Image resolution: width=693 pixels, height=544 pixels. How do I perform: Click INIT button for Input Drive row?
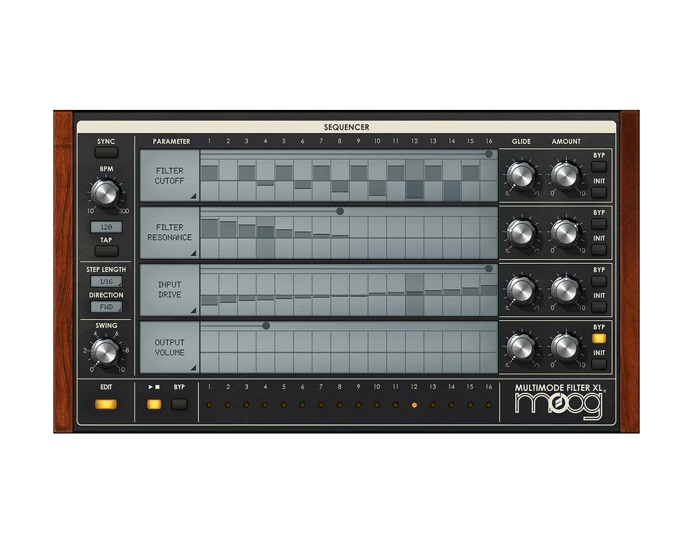pos(599,307)
